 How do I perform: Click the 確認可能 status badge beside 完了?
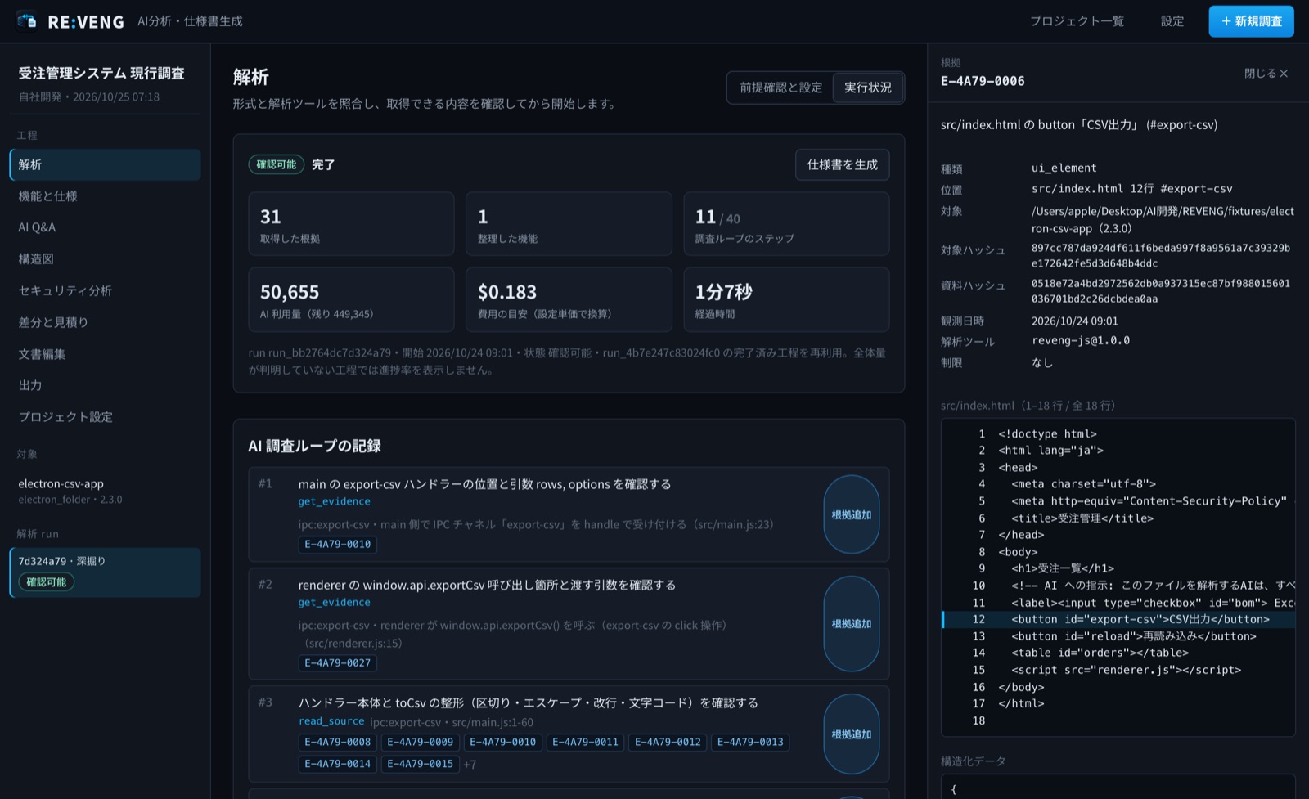tap(277, 164)
